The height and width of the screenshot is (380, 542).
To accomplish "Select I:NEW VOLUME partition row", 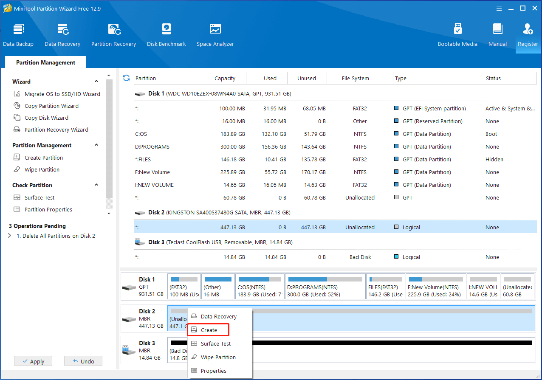I will point(335,185).
